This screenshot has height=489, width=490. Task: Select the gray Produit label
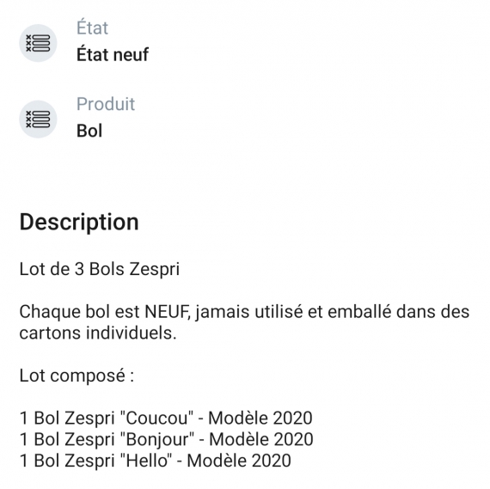click(x=106, y=104)
